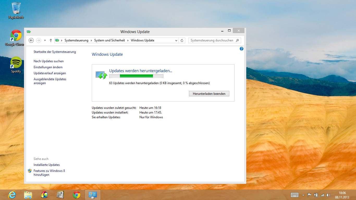
Task: Launch Internet Explorer from the taskbar
Action: pos(12,195)
